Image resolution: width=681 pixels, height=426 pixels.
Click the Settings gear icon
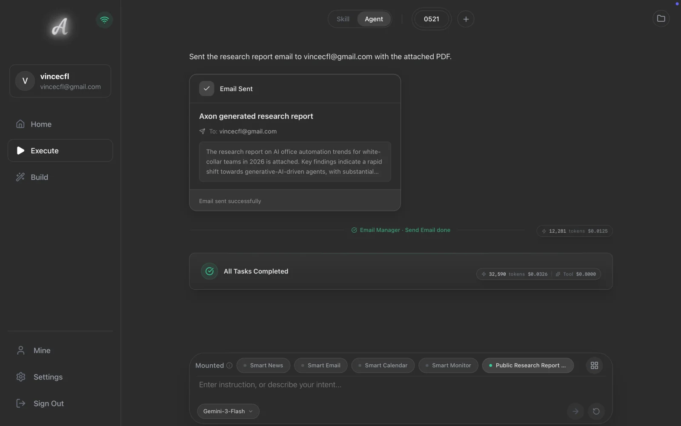click(x=20, y=377)
